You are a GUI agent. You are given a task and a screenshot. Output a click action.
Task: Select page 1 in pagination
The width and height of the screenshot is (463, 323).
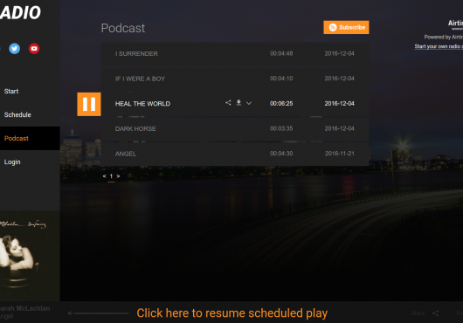point(111,176)
